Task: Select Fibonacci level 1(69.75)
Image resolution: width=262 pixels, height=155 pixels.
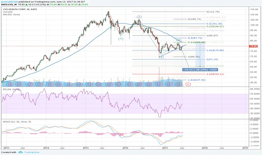Action: tap(194, 57)
